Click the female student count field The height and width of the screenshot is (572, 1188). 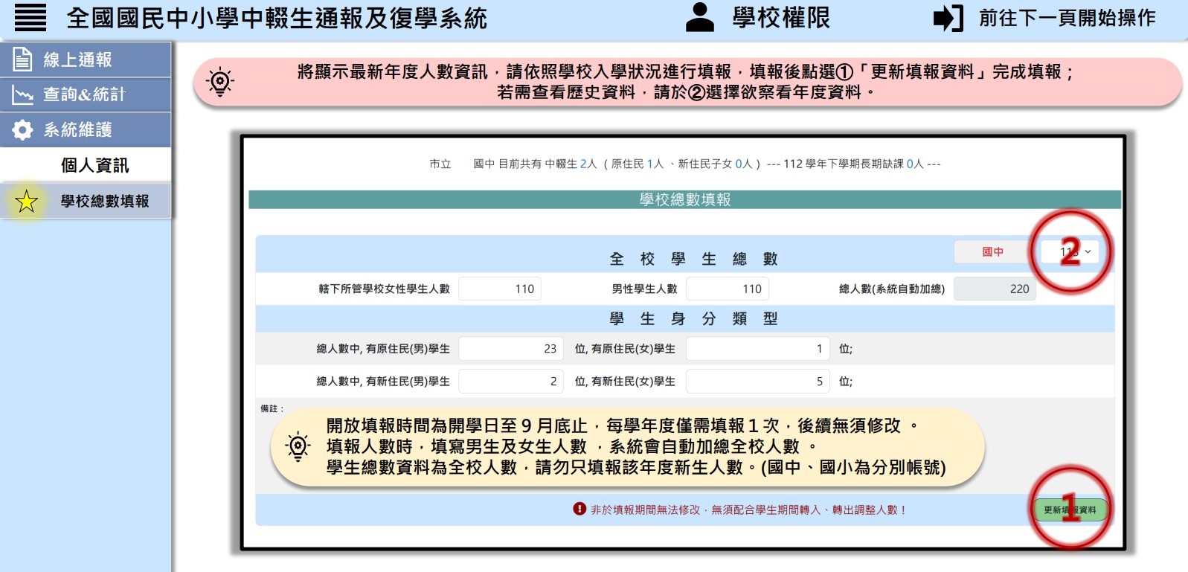499,289
